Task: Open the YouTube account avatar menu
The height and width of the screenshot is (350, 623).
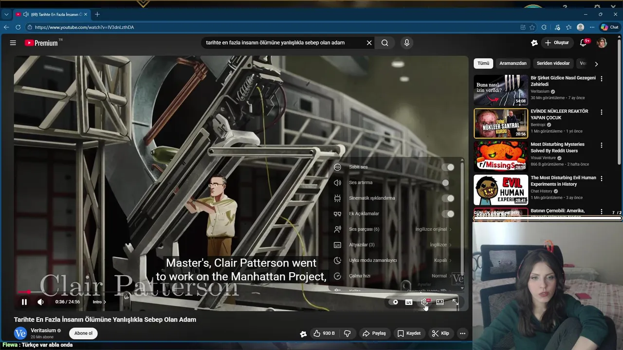Action: (x=602, y=43)
